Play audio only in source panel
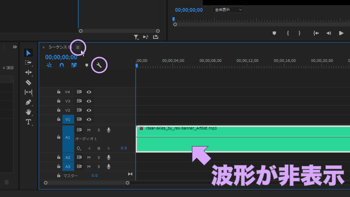This screenshot has width=350, height=197. (x=146, y=37)
